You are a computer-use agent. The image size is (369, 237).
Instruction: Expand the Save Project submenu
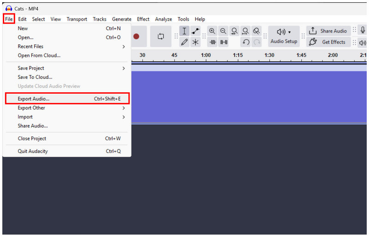tap(67, 68)
